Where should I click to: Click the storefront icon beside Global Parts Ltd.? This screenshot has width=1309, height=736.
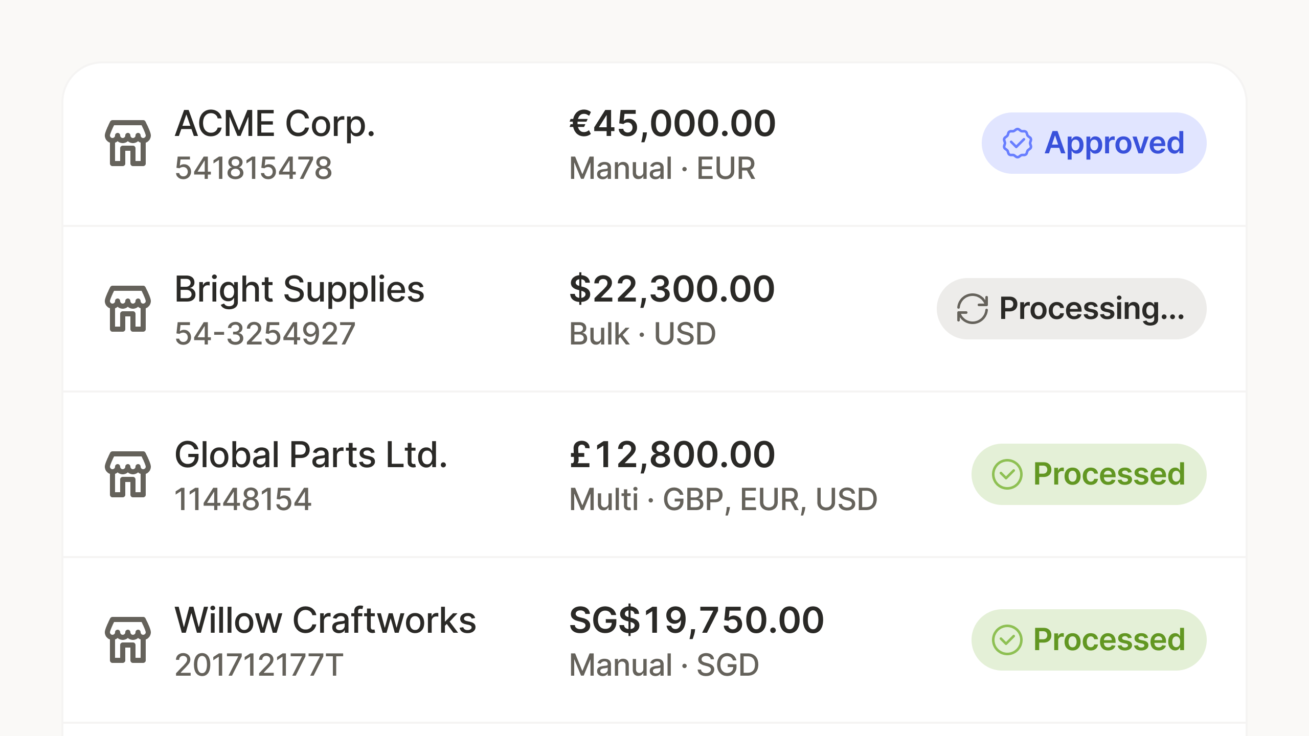(128, 474)
